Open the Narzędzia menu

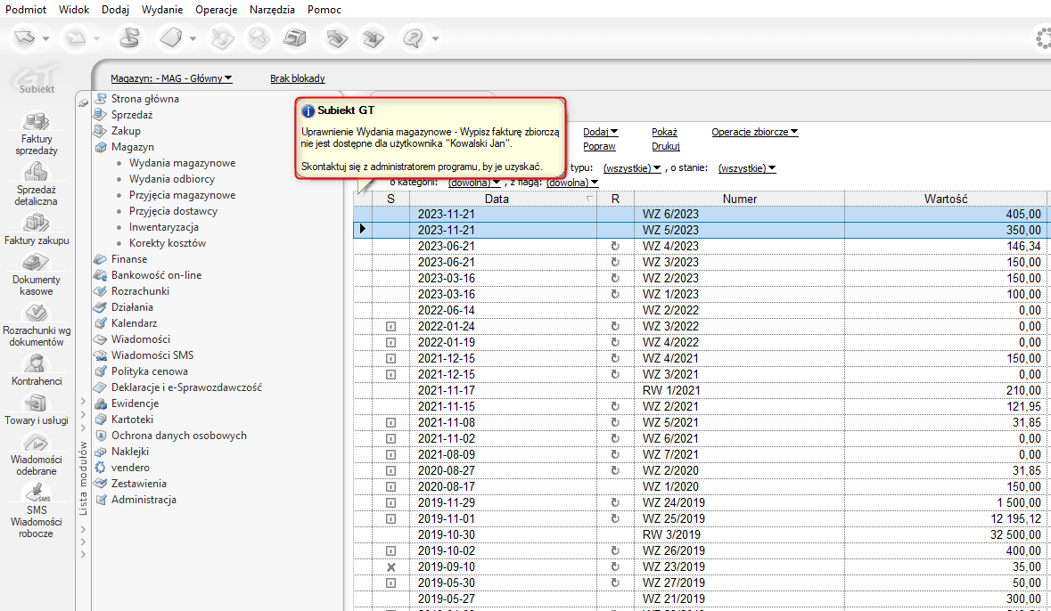tap(271, 9)
